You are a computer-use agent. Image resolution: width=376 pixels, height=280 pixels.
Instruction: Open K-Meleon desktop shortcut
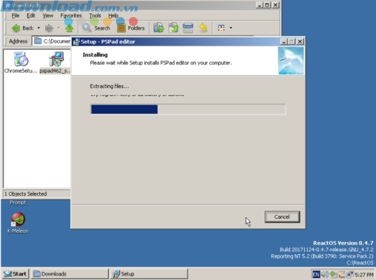pos(18,222)
